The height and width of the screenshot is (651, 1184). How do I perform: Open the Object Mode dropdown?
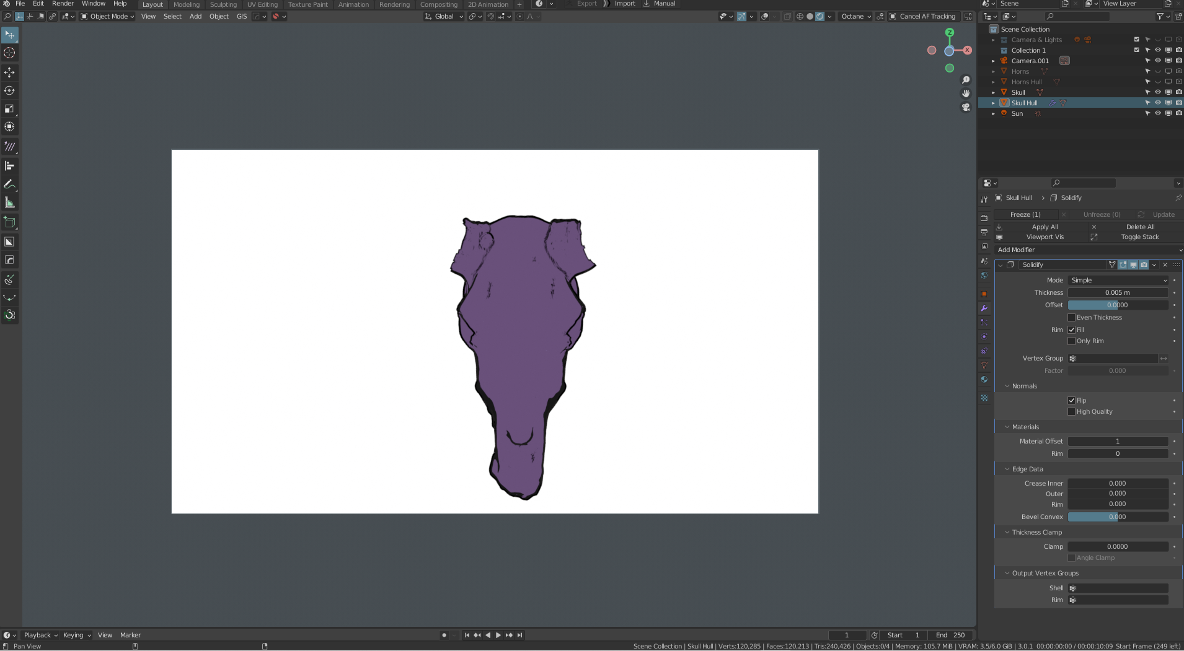107,17
